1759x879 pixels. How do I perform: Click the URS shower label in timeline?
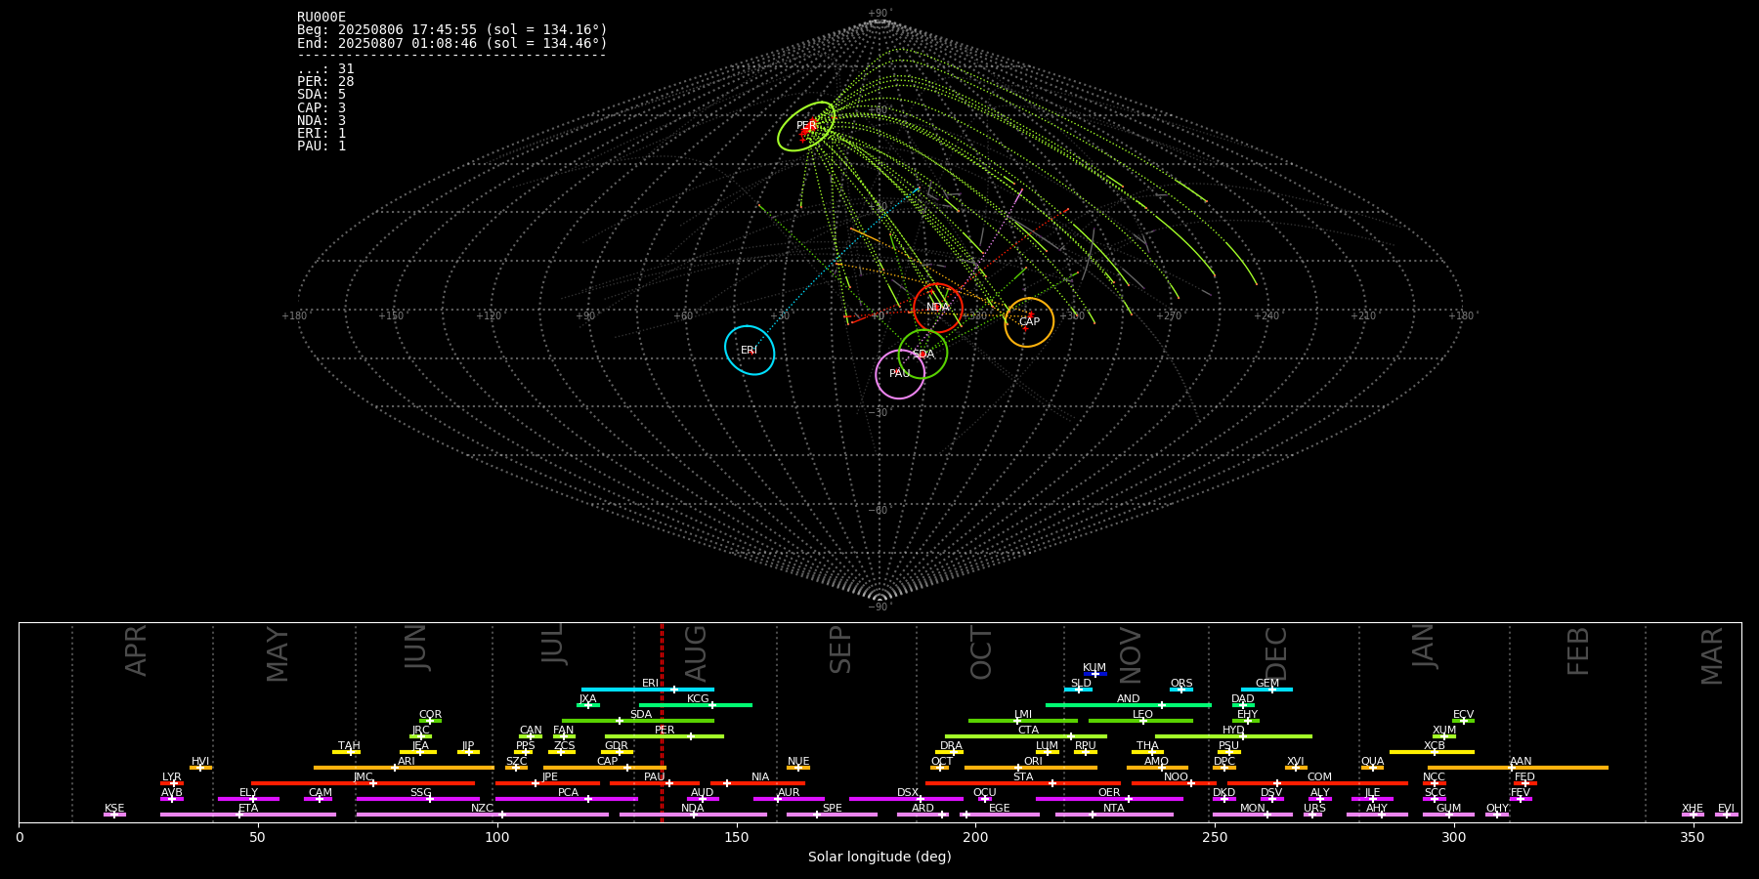[1314, 808]
